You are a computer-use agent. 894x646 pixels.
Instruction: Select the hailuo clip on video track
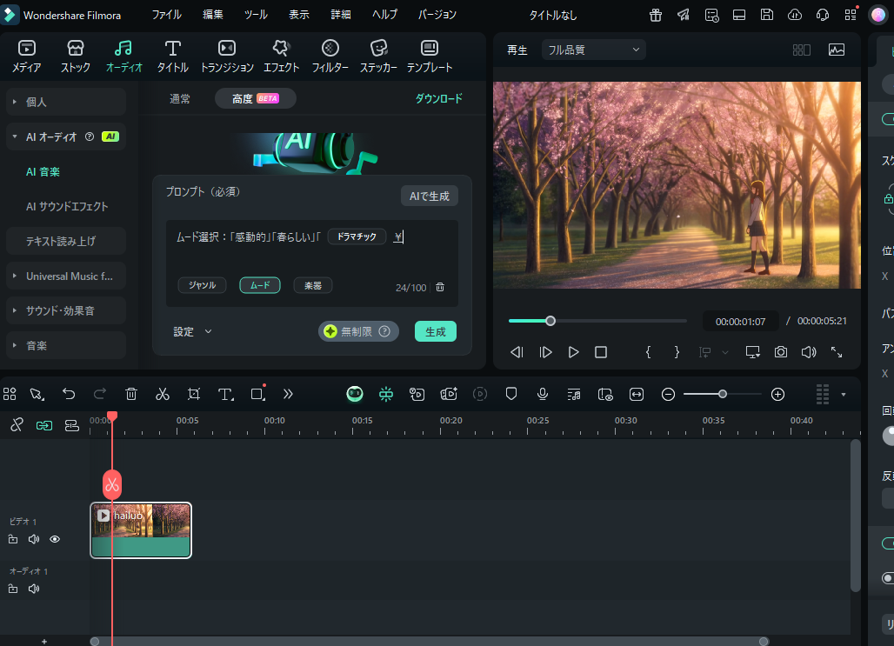click(x=141, y=530)
